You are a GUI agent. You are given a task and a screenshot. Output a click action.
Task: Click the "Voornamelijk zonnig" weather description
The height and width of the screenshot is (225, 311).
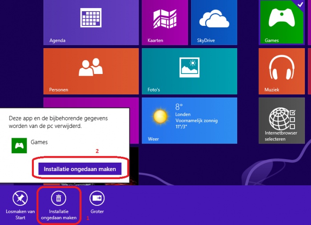196,121
